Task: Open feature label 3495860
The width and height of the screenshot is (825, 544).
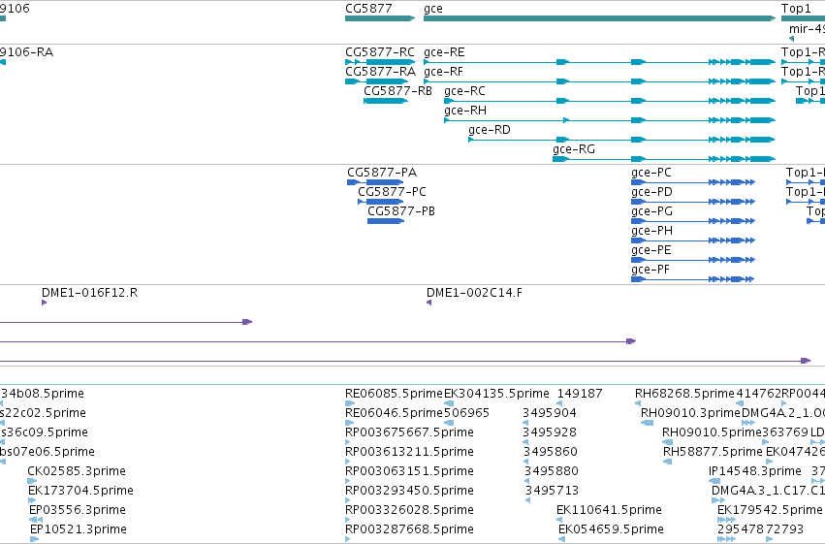Action: click(x=551, y=452)
